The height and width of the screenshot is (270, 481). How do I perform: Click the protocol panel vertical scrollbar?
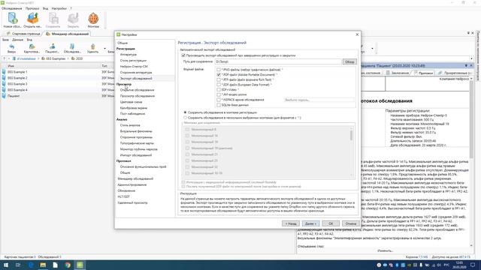click(x=471, y=162)
